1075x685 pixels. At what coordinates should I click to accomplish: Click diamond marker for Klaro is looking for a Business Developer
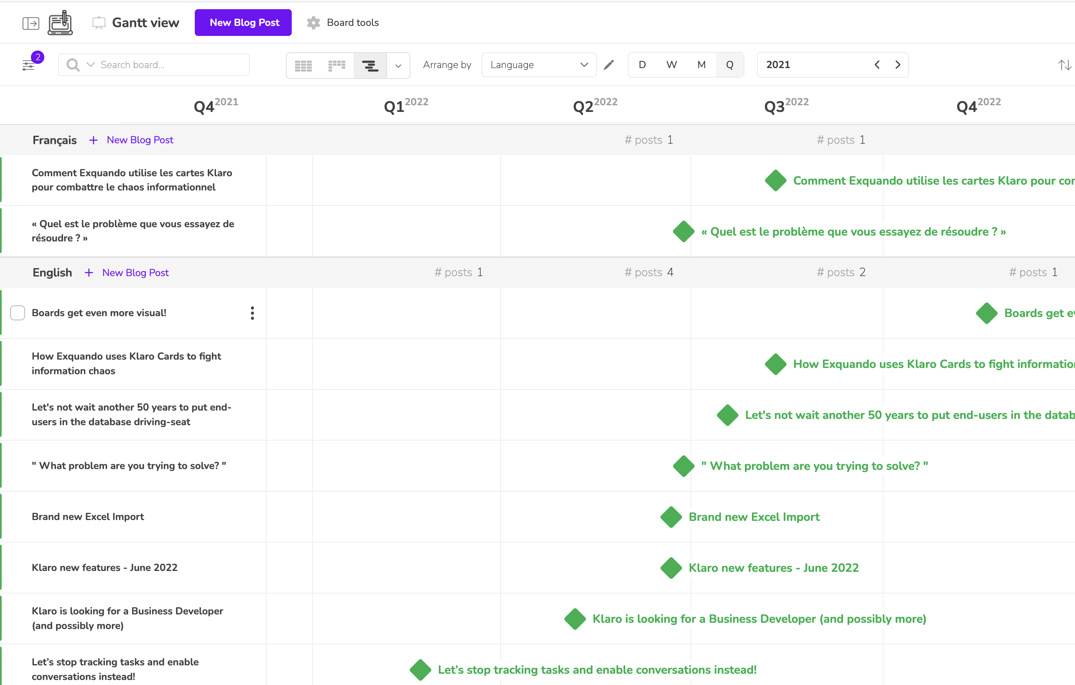click(x=575, y=619)
